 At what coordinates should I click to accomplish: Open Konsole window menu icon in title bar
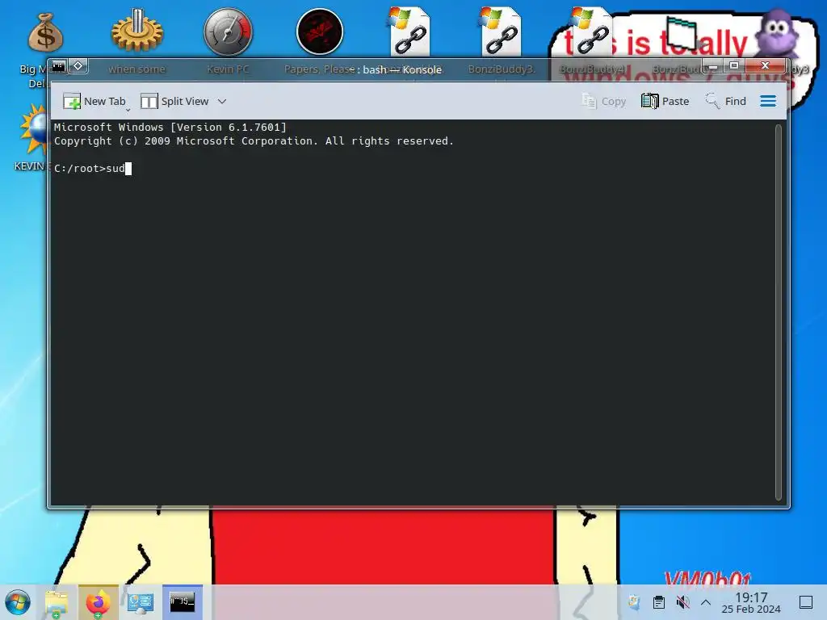click(x=58, y=66)
